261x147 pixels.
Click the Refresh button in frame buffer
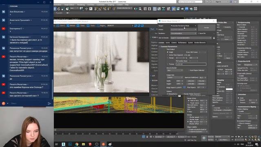71,26
